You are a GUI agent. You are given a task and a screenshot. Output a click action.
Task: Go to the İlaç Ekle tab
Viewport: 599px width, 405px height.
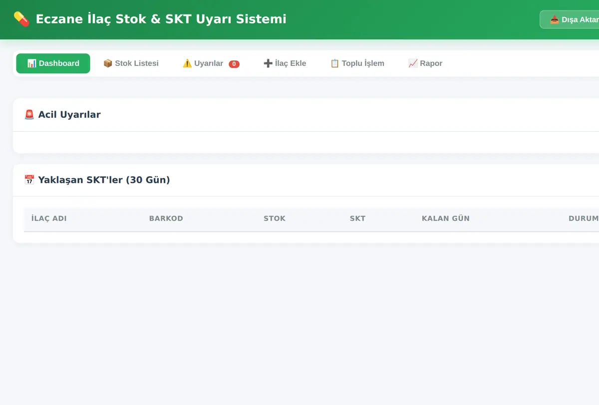click(x=285, y=63)
